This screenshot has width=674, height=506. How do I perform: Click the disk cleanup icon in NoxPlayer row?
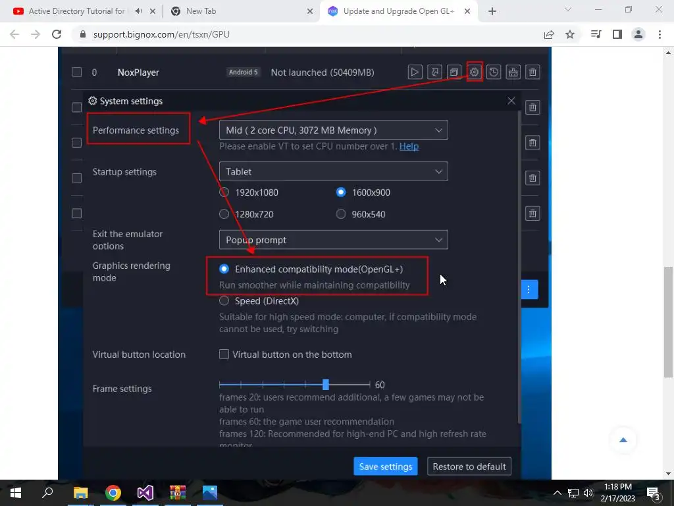(513, 72)
